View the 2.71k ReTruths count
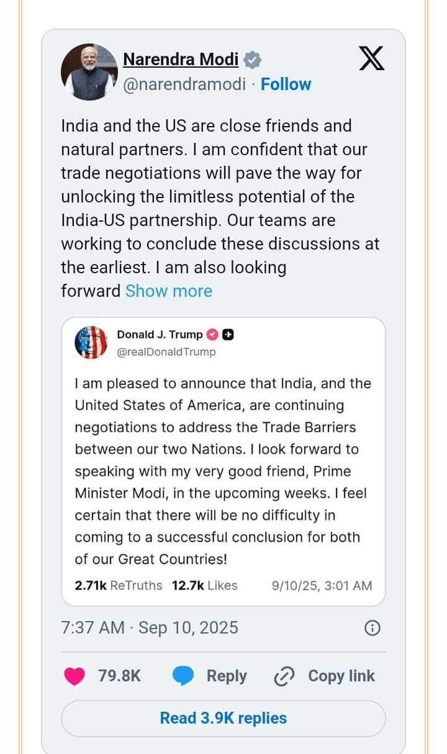This screenshot has width=447, height=754. (x=119, y=585)
